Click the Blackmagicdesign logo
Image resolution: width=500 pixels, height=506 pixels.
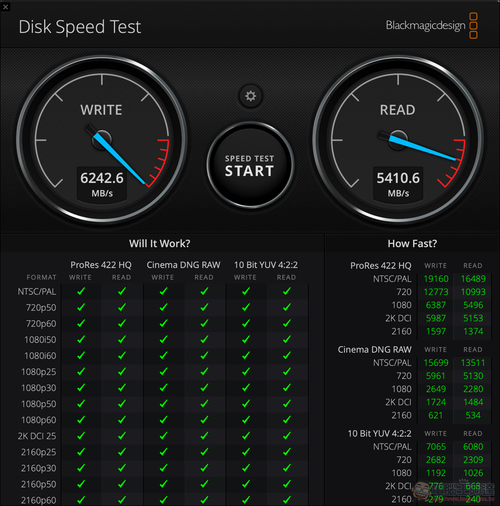(x=431, y=25)
